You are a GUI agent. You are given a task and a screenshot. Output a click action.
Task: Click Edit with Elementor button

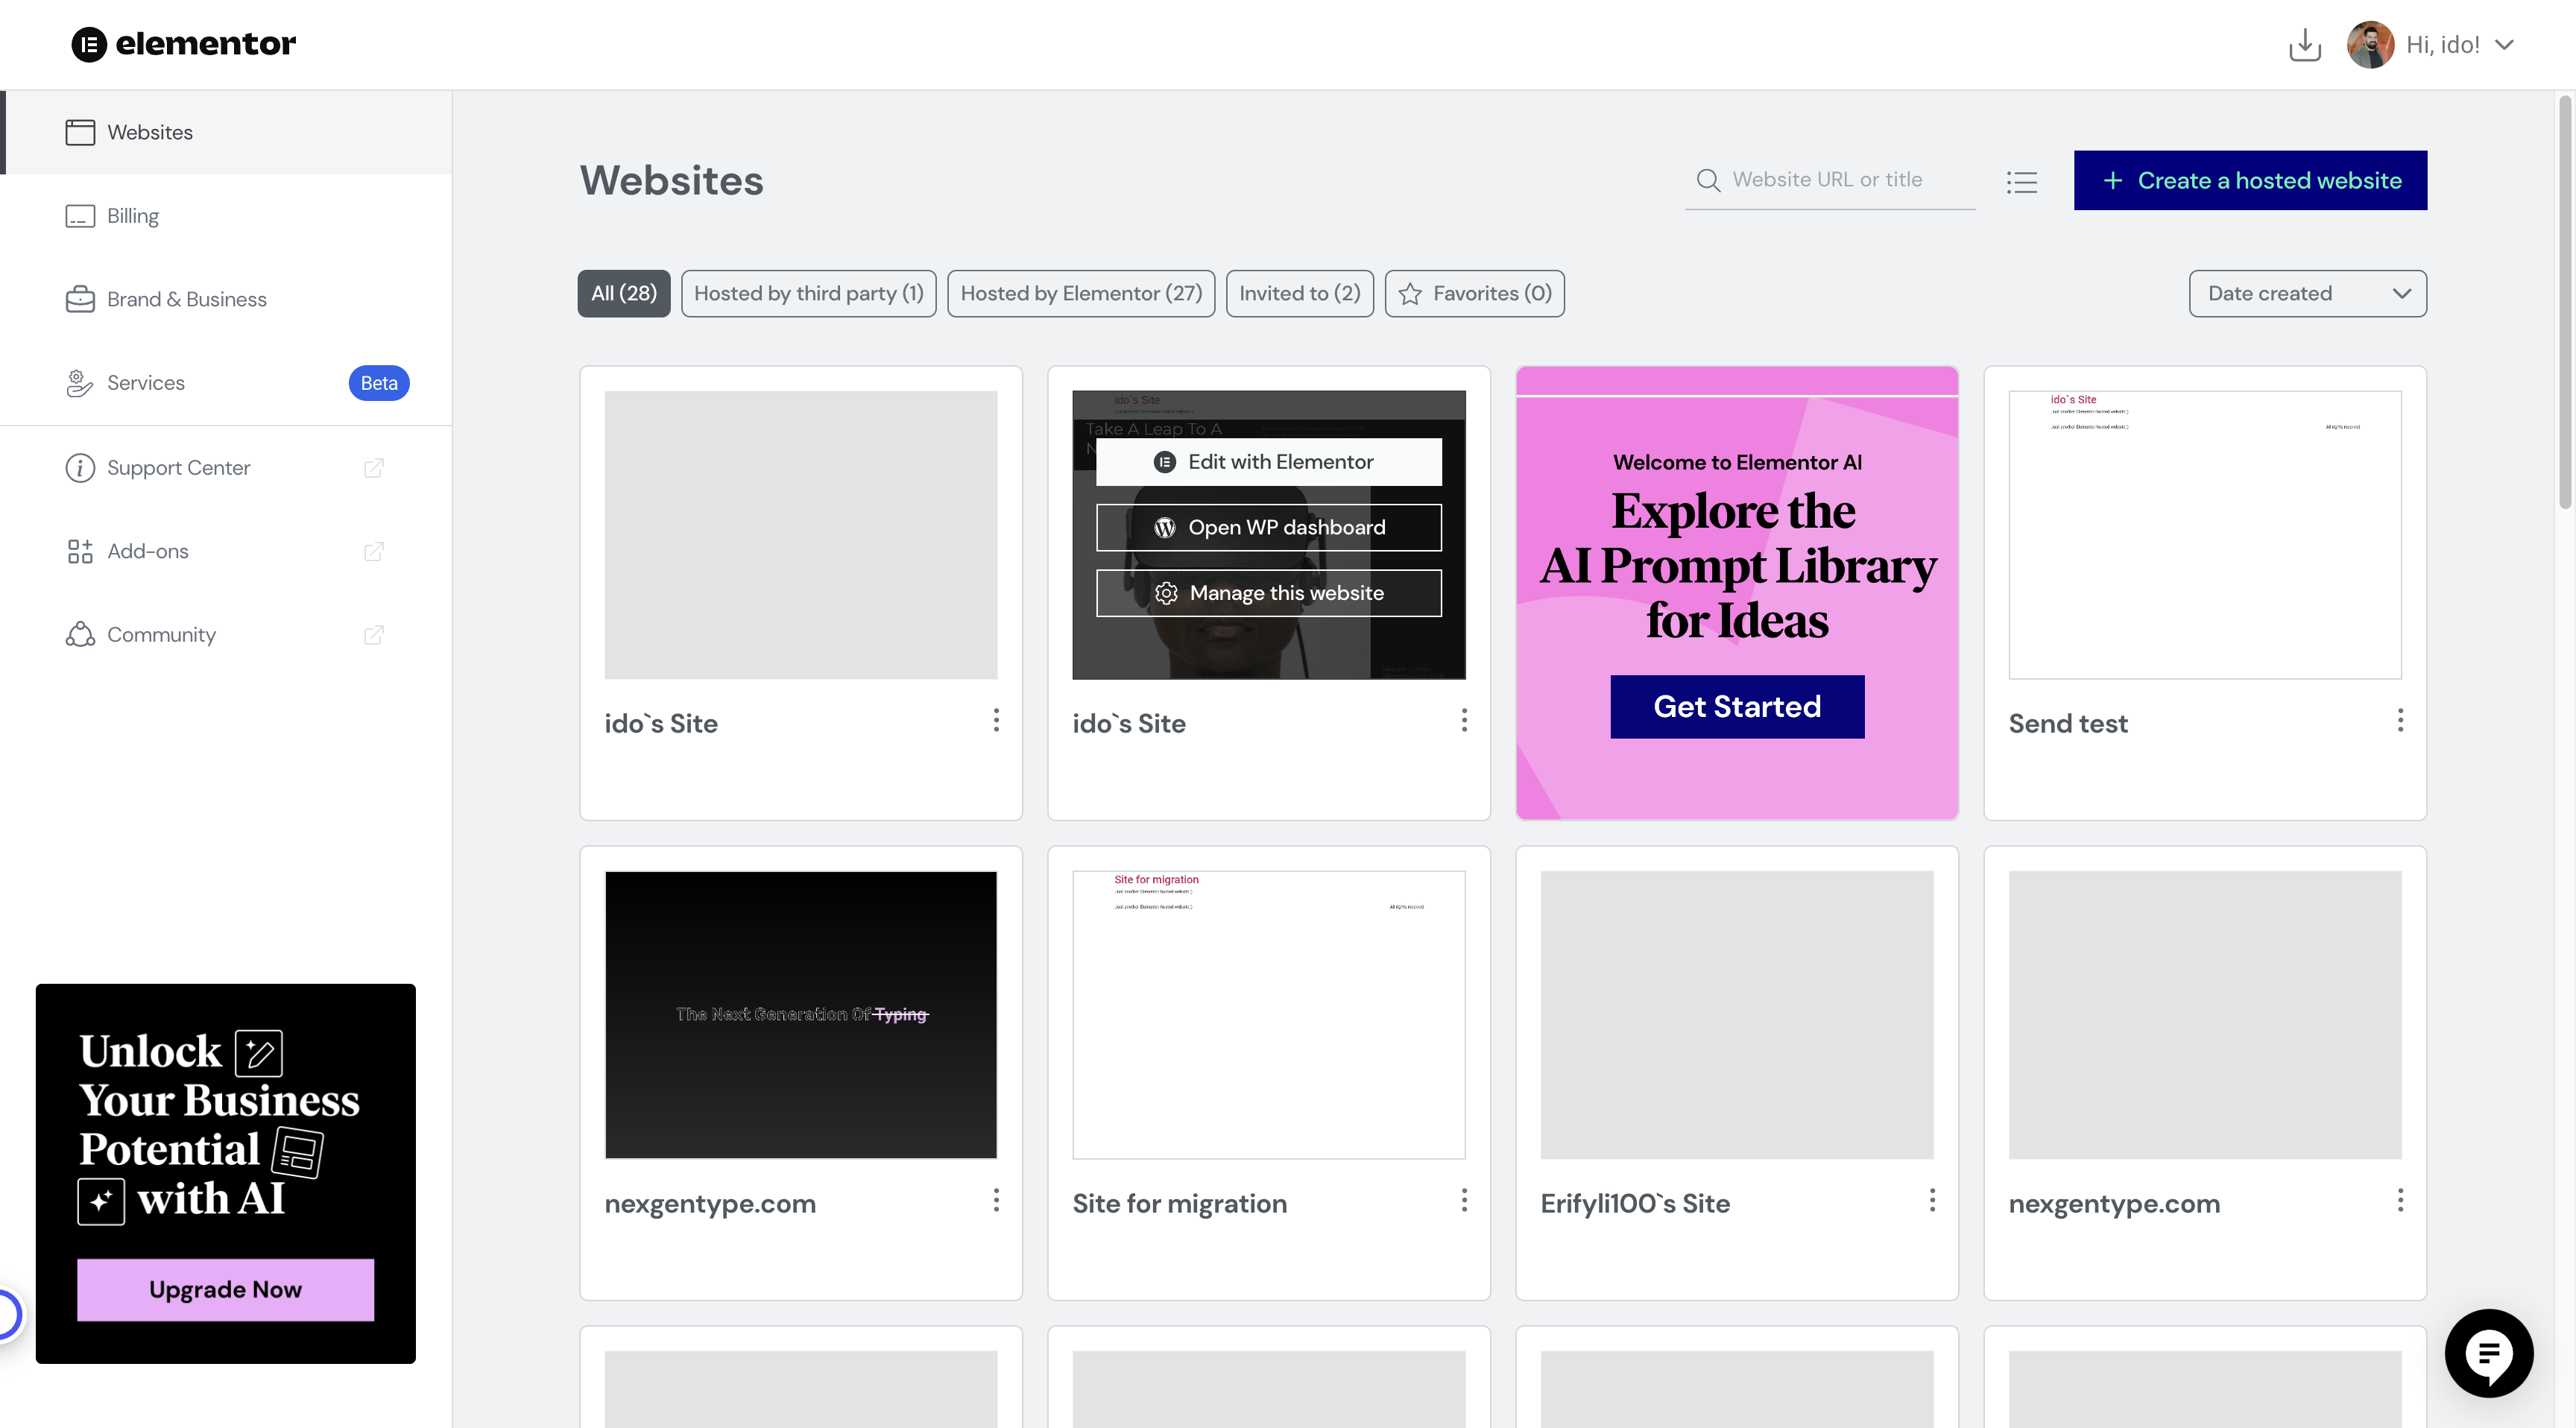pyautogui.click(x=1268, y=462)
